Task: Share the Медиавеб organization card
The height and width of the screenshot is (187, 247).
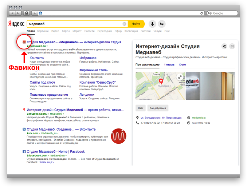Action: point(224,46)
